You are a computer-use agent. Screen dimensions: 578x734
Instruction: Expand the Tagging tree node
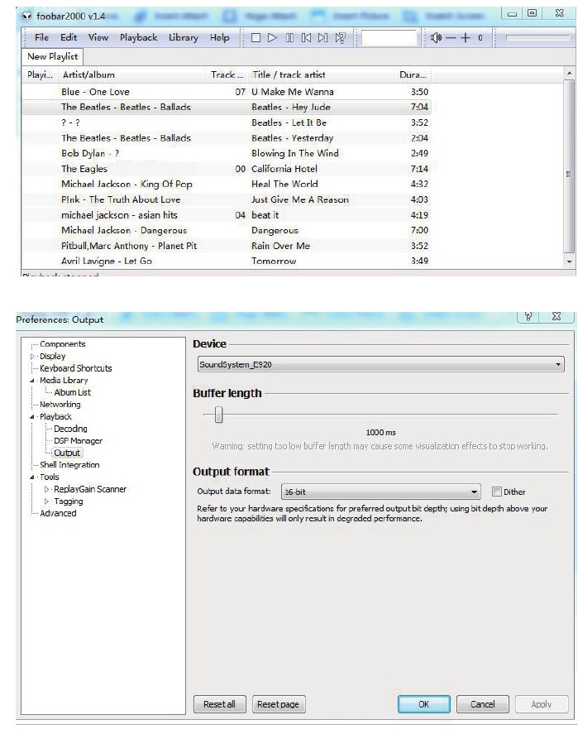[x=46, y=501]
